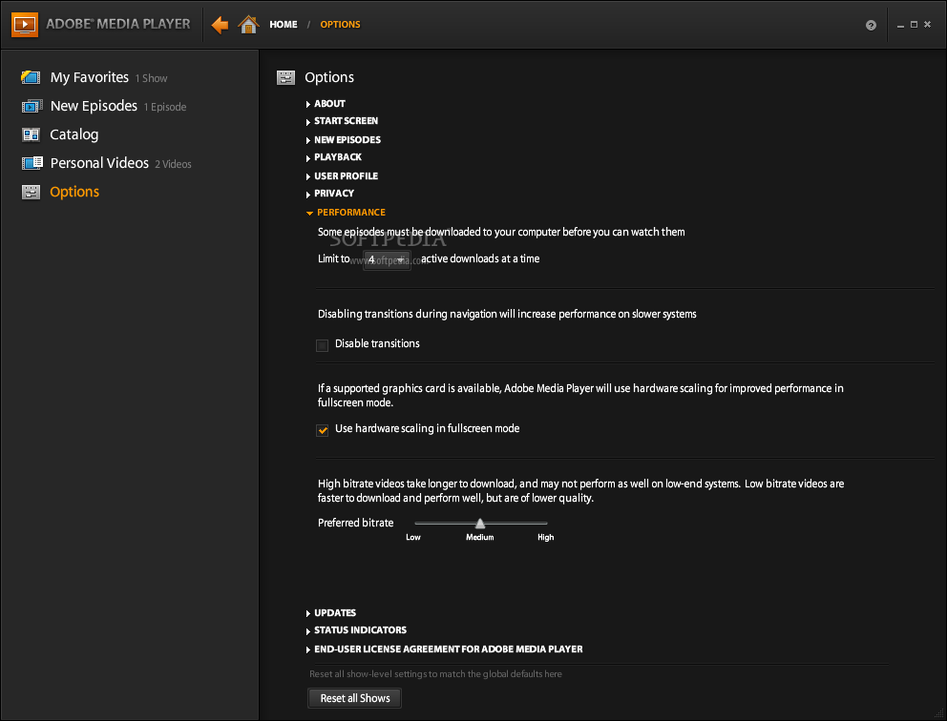
Task: Close the Adobe Media Player window
Action: (927, 25)
